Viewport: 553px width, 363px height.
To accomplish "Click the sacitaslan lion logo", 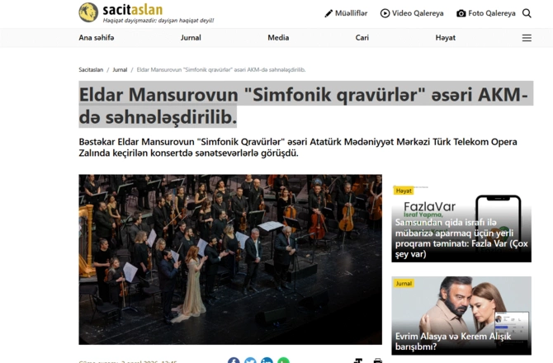I will click(x=88, y=12).
